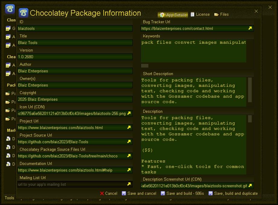Open Description Screenshot Url link arrow
Screen dimensions: 278x205
click(250, 185)
